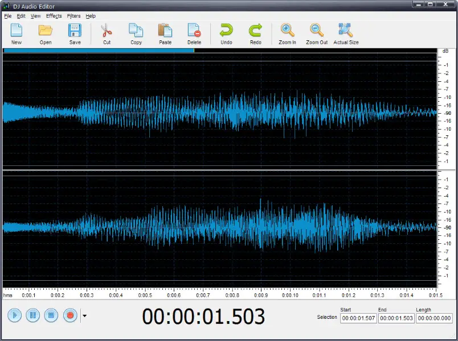Save the audio with Save icon
The image size is (458, 341).
tap(75, 34)
